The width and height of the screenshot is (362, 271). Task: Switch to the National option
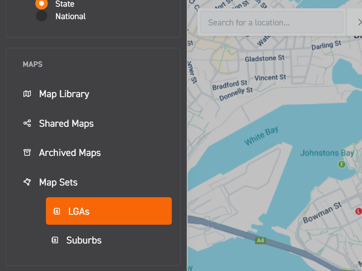(x=41, y=16)
